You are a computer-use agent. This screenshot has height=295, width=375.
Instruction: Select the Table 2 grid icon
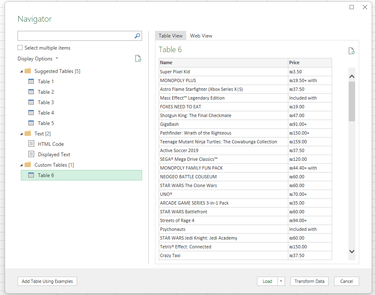pos(31,92)
